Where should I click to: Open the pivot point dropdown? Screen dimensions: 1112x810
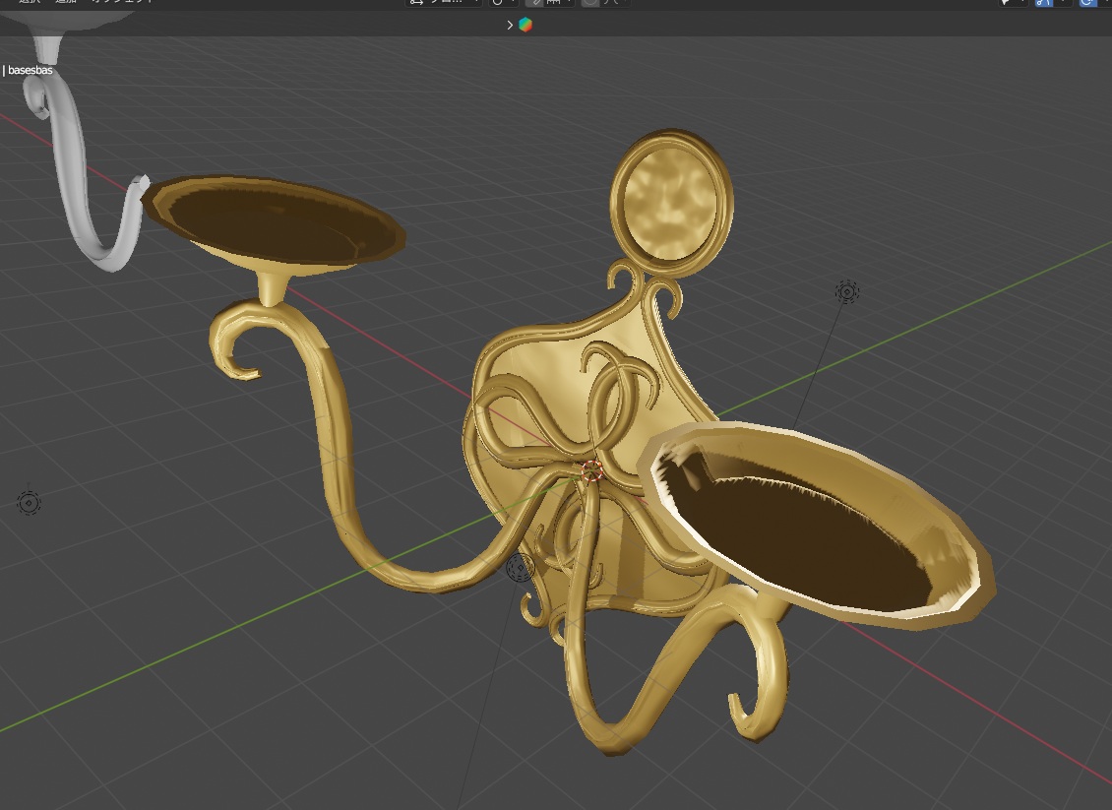point(500,3)
